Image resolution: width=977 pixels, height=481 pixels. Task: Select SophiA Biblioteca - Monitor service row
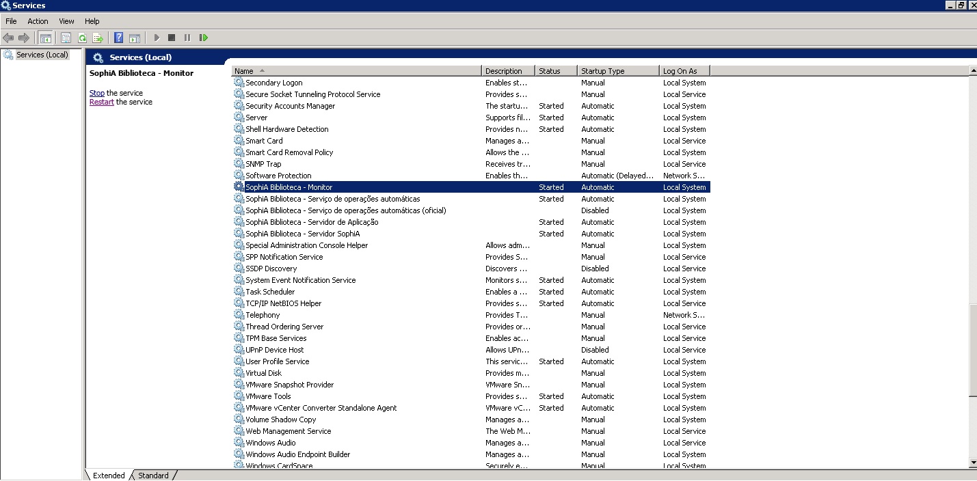point(471,187)
